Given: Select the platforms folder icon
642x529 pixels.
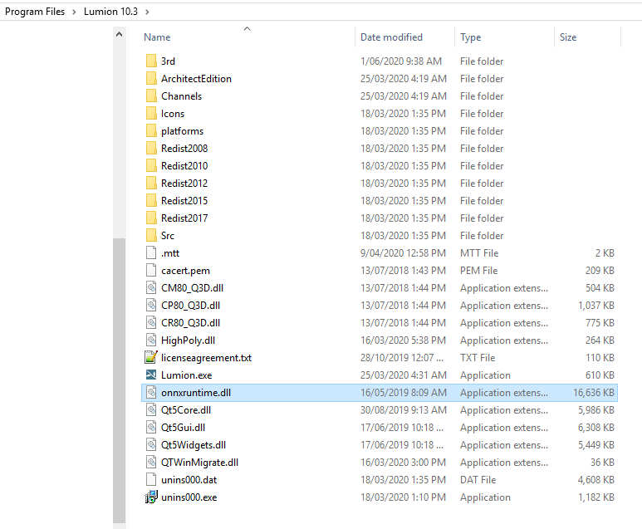Looking at the screenshot, I should 150,131.
